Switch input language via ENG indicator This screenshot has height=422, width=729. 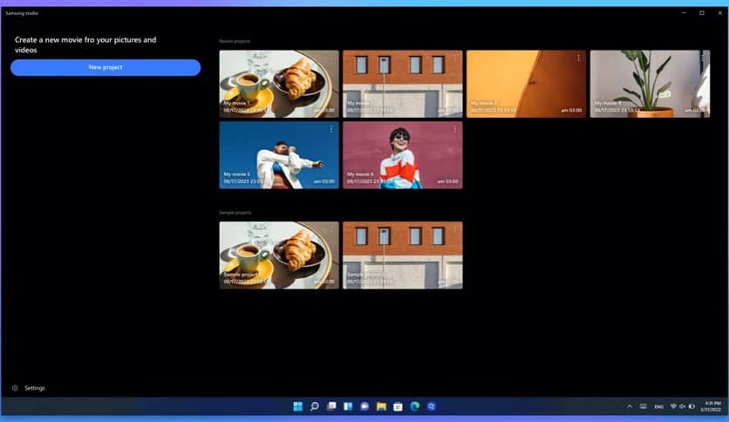coord(658,406)
